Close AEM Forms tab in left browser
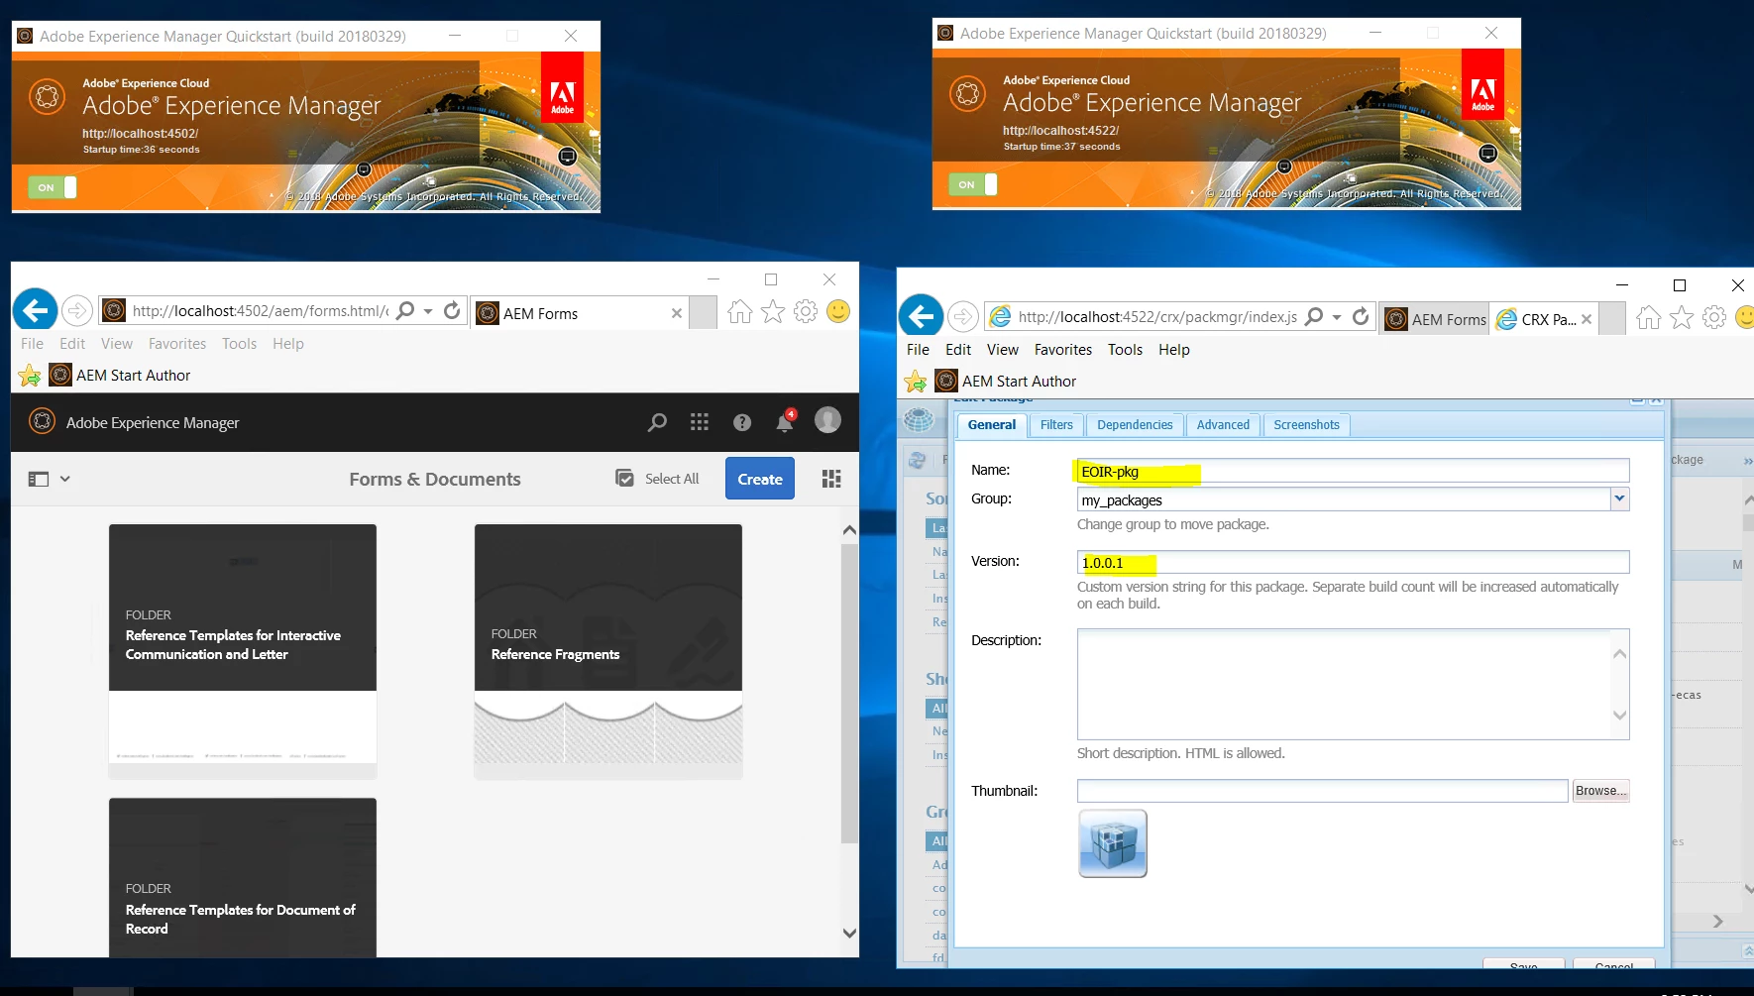The width and height of the screenshot is (1754, 996). tap(677, 313)
